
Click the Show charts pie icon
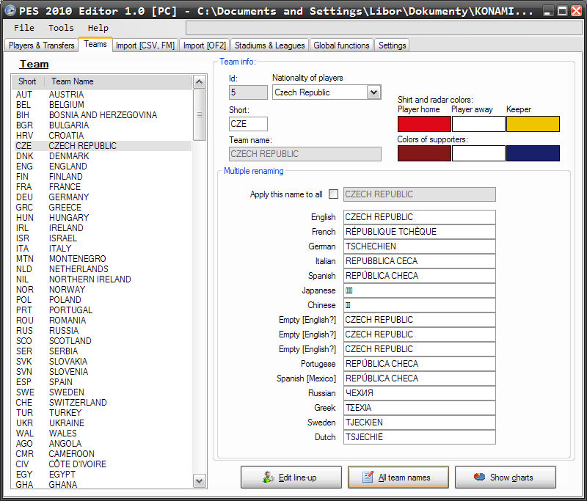(x=479, y=477)
